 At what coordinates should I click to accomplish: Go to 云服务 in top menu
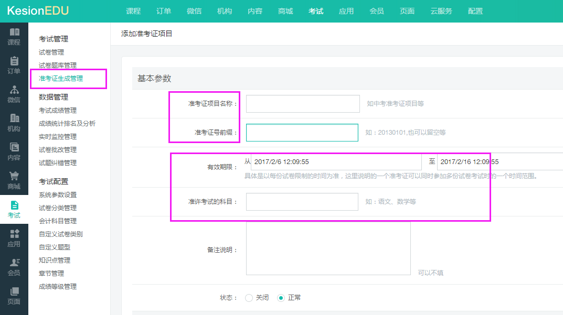441,11
